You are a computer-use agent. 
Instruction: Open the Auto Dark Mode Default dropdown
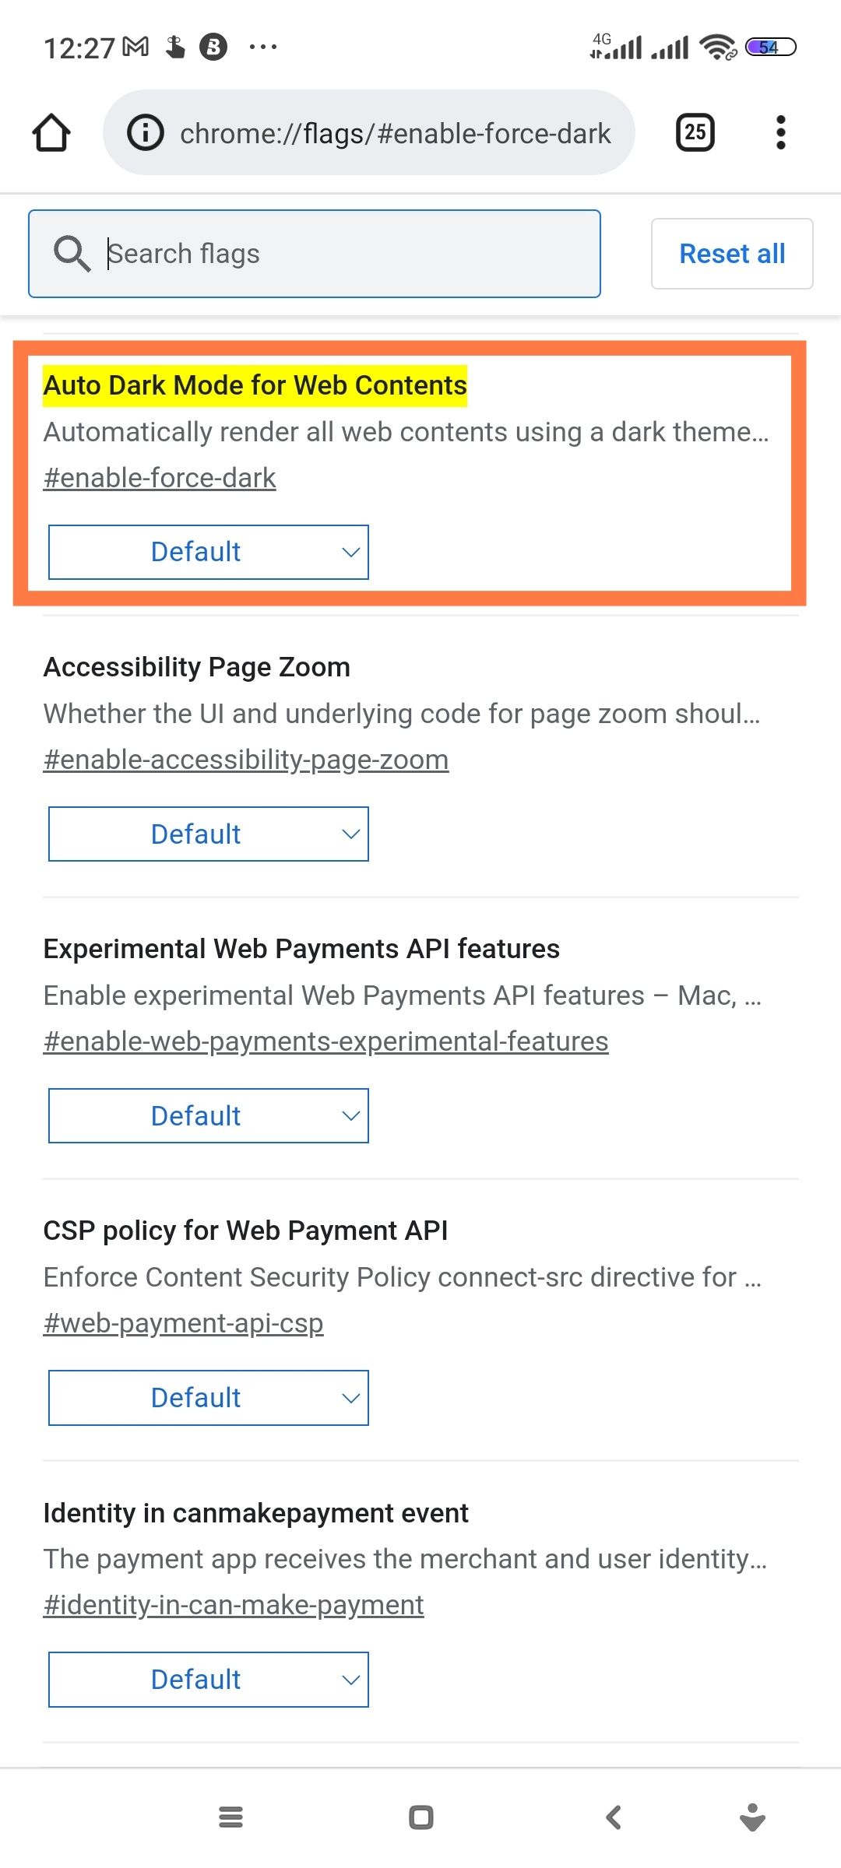click(x=208, y=552)
